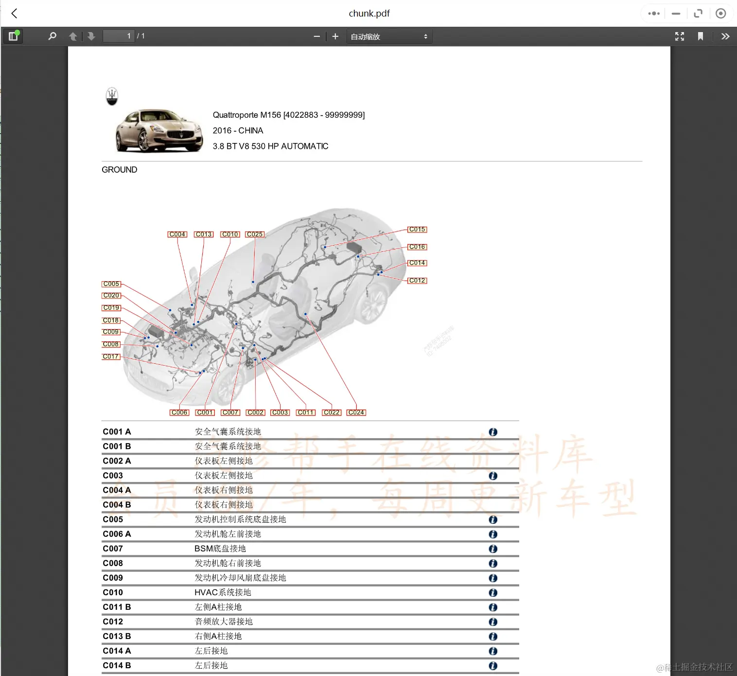This screenshot has width=737, height=676.
Task: Click the C017 diagram label
Action: click(x=111, y=356)
